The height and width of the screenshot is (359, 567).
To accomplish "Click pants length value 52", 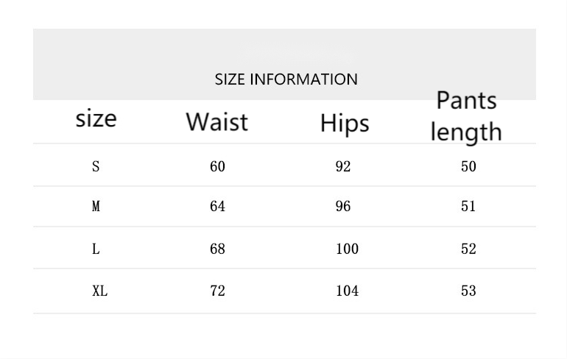I will pos(468,249).
